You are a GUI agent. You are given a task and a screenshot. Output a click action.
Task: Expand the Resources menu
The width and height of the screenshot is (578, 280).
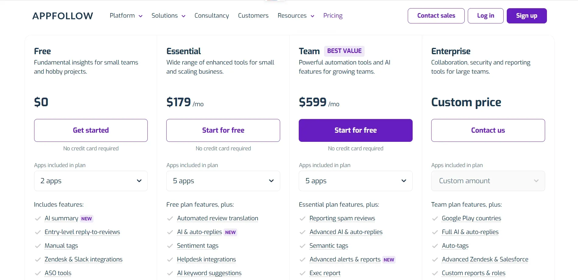312,16
